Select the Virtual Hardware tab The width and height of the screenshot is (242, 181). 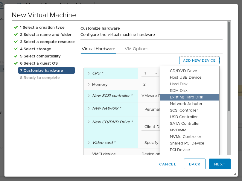pos(98,49)
